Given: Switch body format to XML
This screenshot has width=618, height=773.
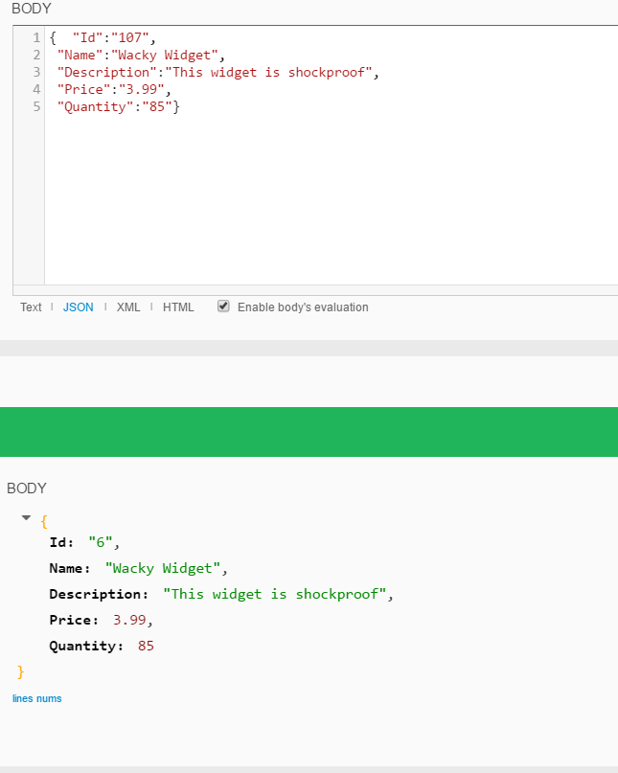Looking at the screenshot, I should tap(128, 307).
